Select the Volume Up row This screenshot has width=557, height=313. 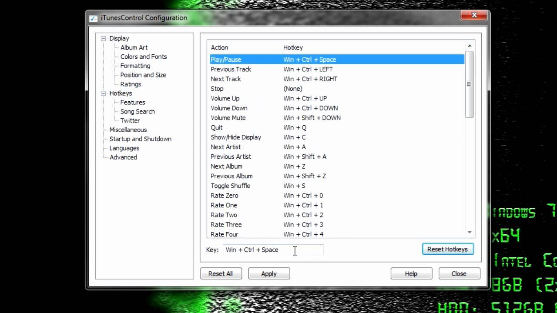point(337,98)
